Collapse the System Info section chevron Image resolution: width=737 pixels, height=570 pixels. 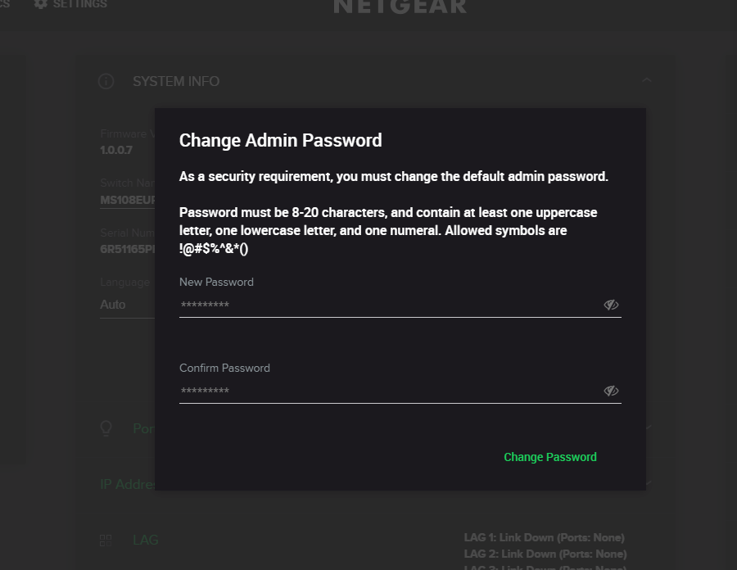(646, 80)
